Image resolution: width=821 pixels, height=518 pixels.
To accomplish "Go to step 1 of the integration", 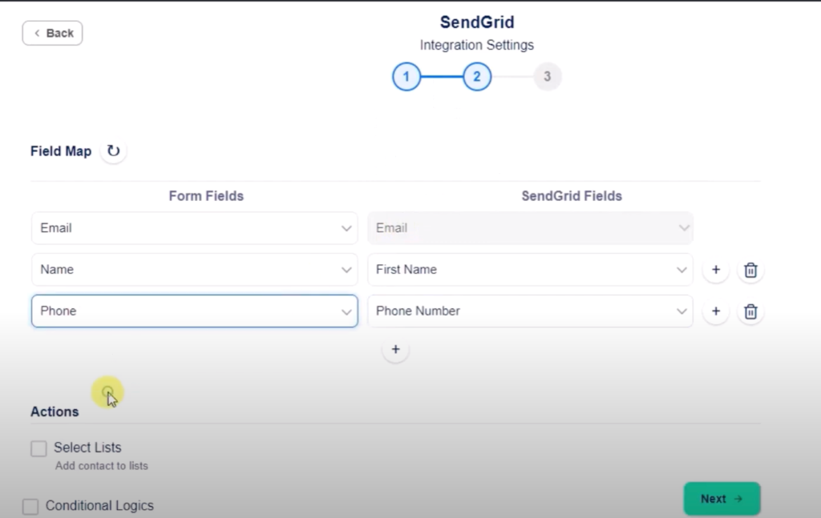I will point(406,77).
